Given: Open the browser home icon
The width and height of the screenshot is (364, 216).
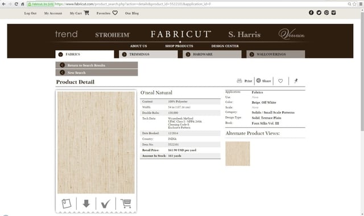Looking at the screenshot, I should click(x=23, y=4).
